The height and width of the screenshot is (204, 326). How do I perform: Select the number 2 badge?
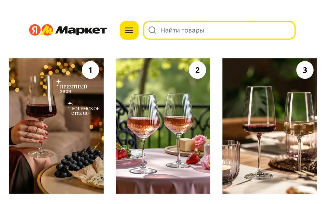point(197,70)
